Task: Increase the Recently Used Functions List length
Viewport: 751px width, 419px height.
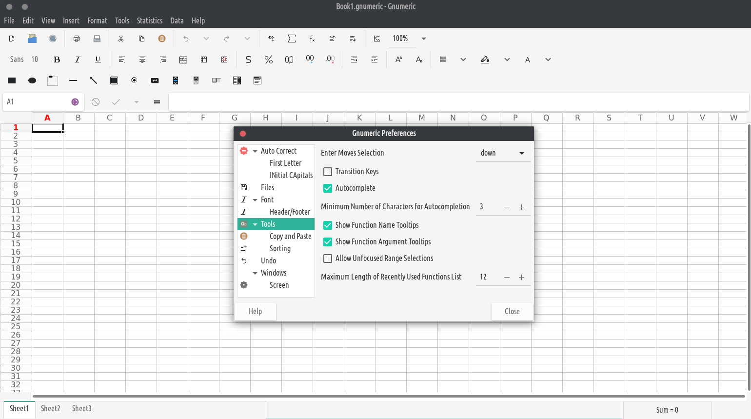Action: (x=521, y=277)
